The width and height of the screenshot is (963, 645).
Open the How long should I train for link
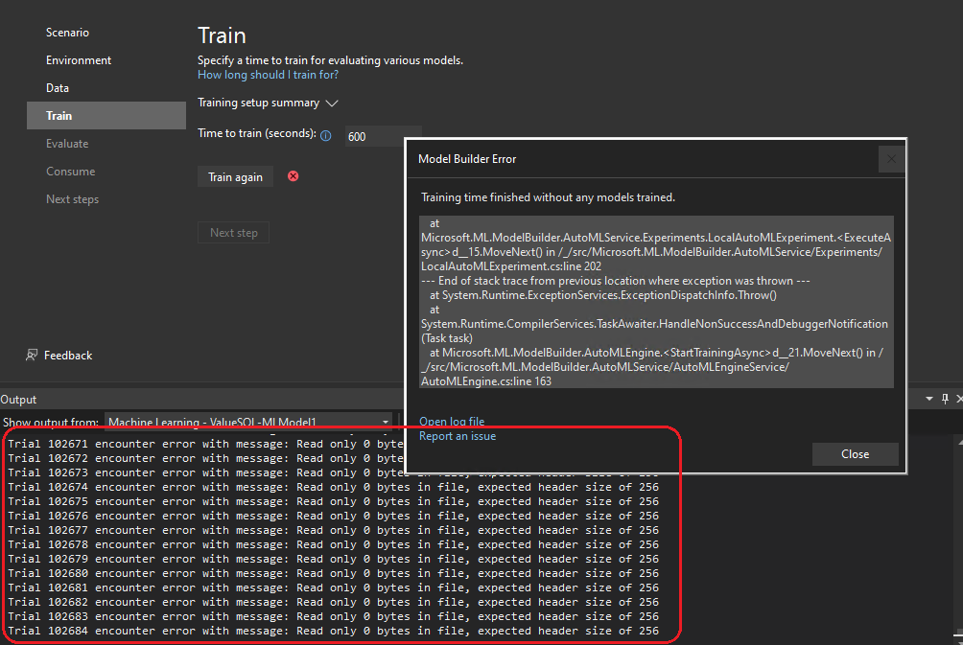click(268, 74)
